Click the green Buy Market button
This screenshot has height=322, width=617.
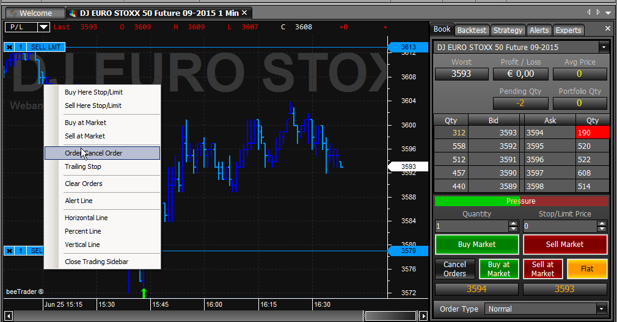coord(477,245)
